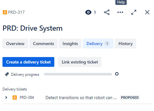Click the PROPOSED status badge
Viewport: 154px width, 111px height.
[130, 98]
